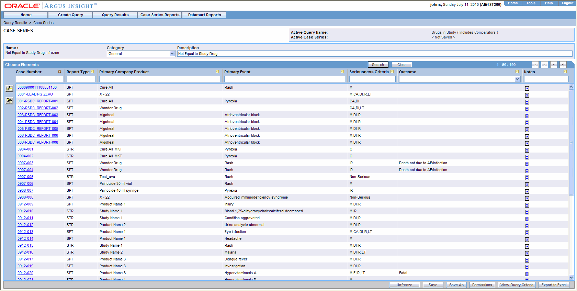Go to the previous results page
577x291 pixels.
pos(544,65)
